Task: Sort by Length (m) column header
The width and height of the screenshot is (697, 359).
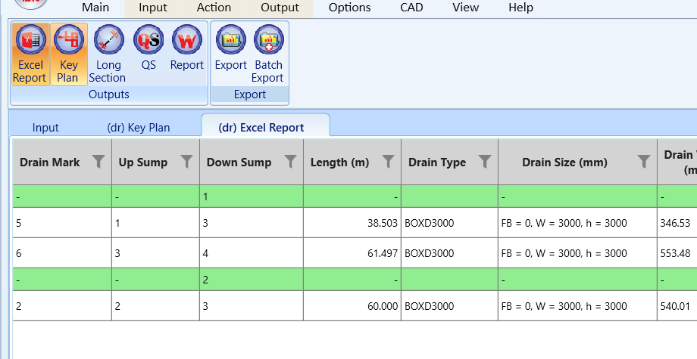Action: [x=339, y=162]
